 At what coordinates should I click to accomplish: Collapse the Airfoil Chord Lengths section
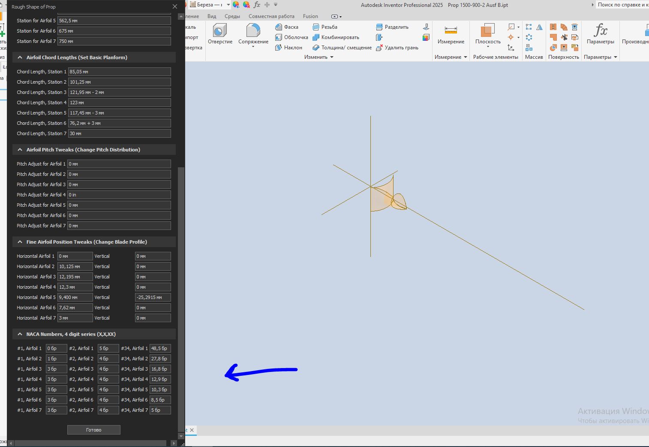[x=20, y=57]
